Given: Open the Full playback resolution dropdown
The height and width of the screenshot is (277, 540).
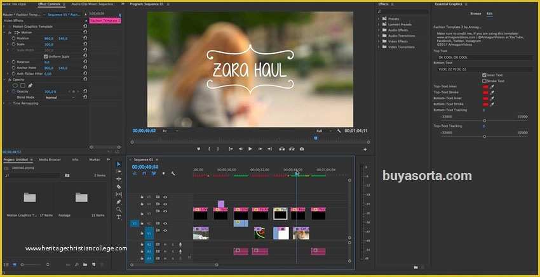Looking at the screenshot, I should (324, 131).
